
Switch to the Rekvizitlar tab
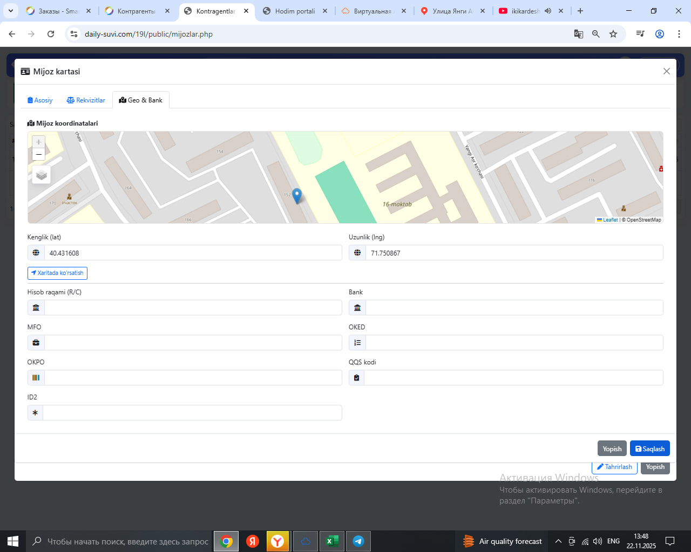(x=86, y=100)
